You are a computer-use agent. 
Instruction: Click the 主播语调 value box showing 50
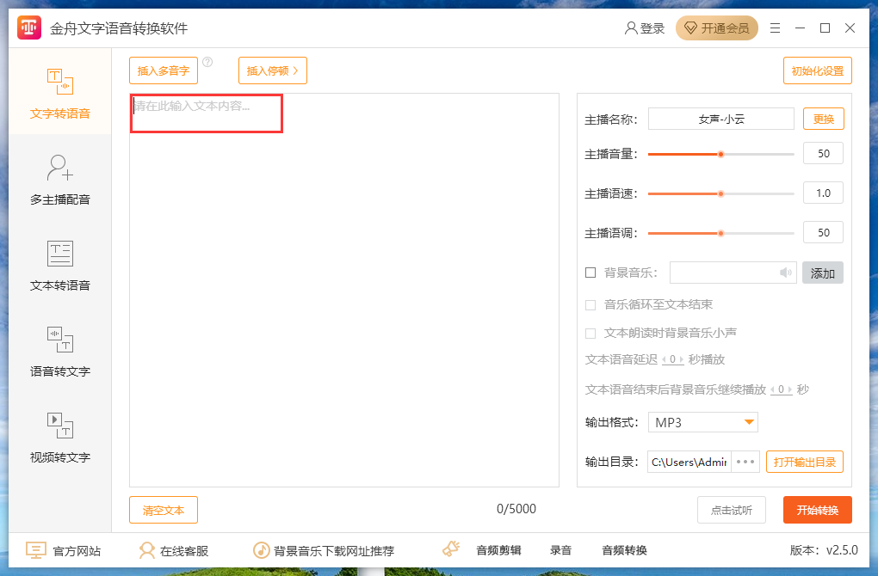[823, 233]
